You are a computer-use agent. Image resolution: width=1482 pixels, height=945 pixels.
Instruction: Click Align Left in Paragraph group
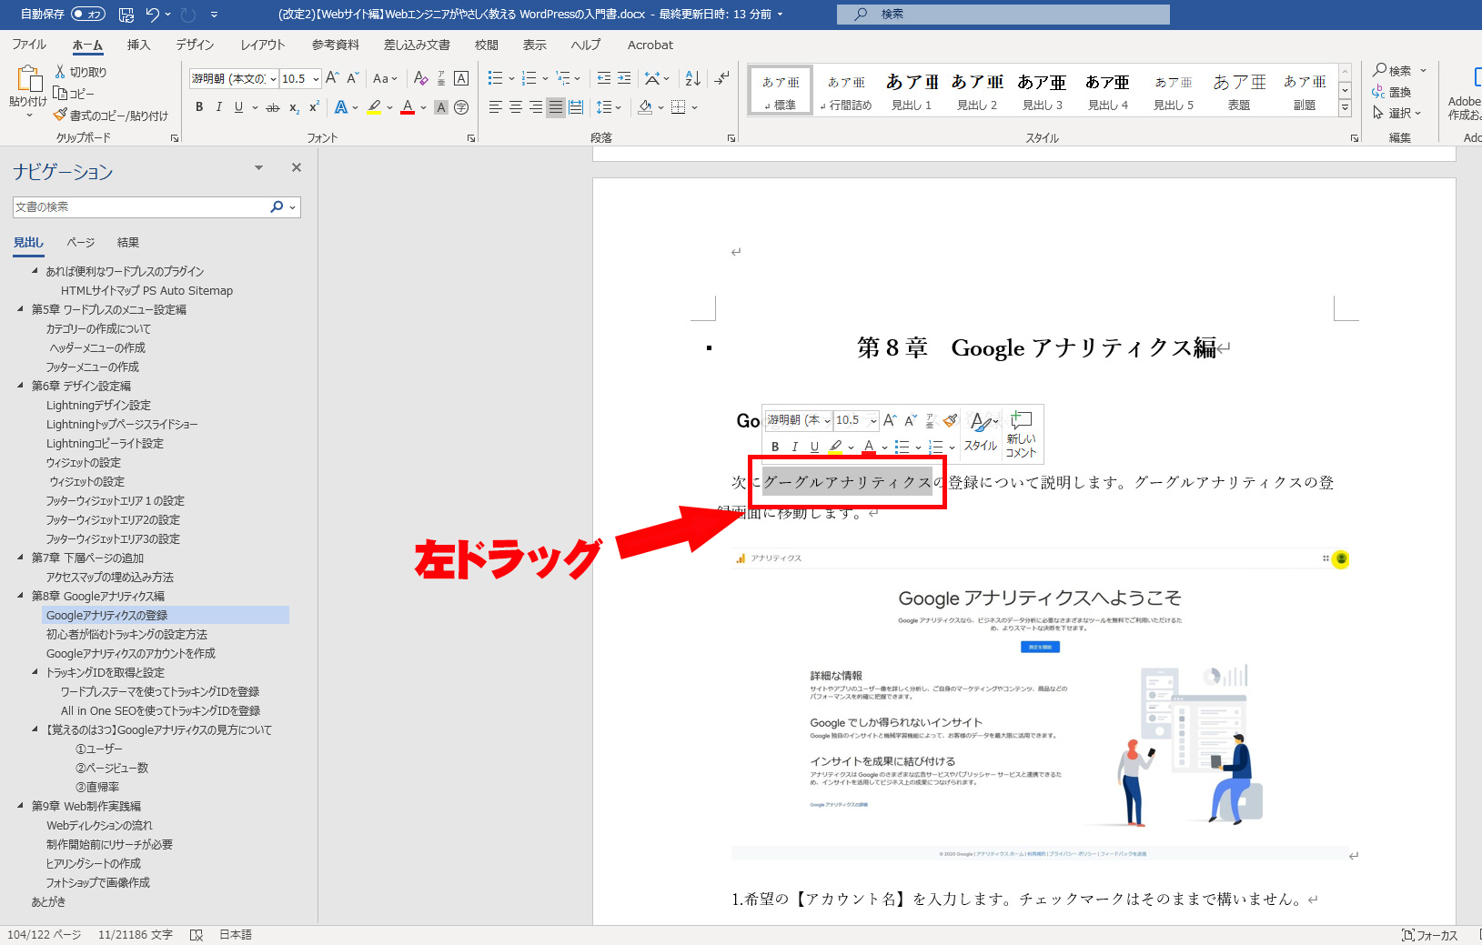(x=496, y=107)
